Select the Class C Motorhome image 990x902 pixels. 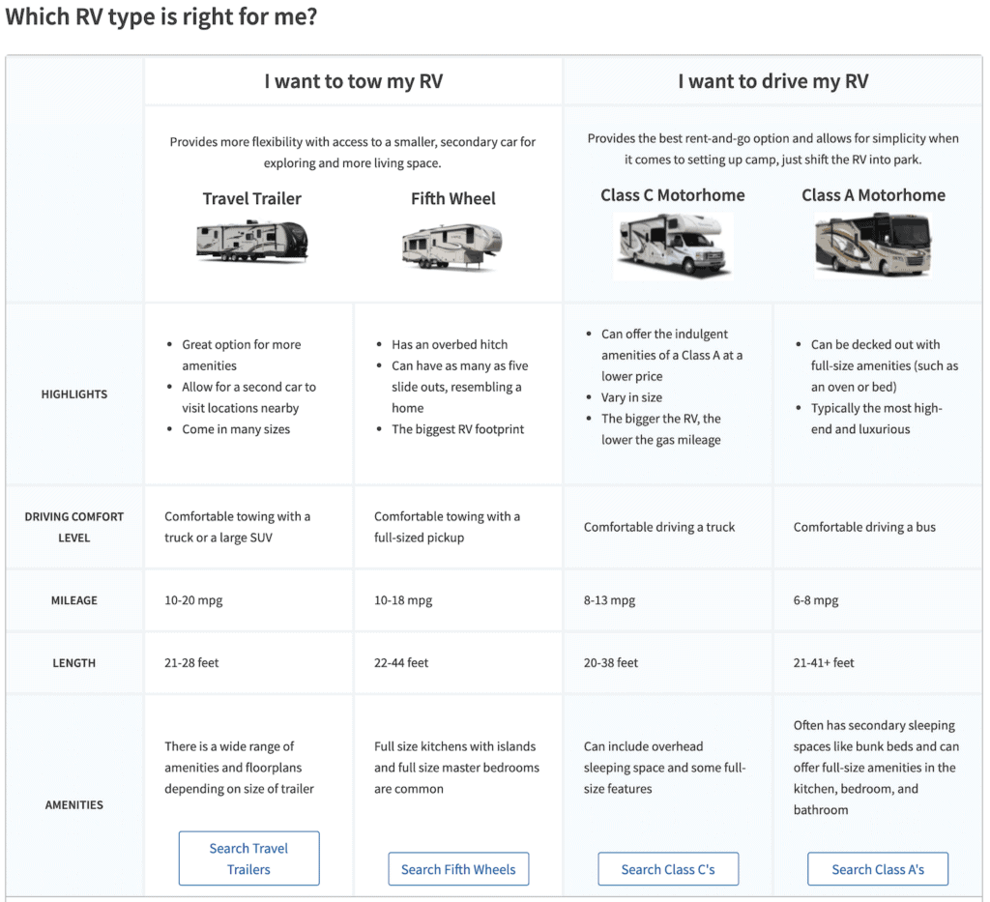coord(672,247)
